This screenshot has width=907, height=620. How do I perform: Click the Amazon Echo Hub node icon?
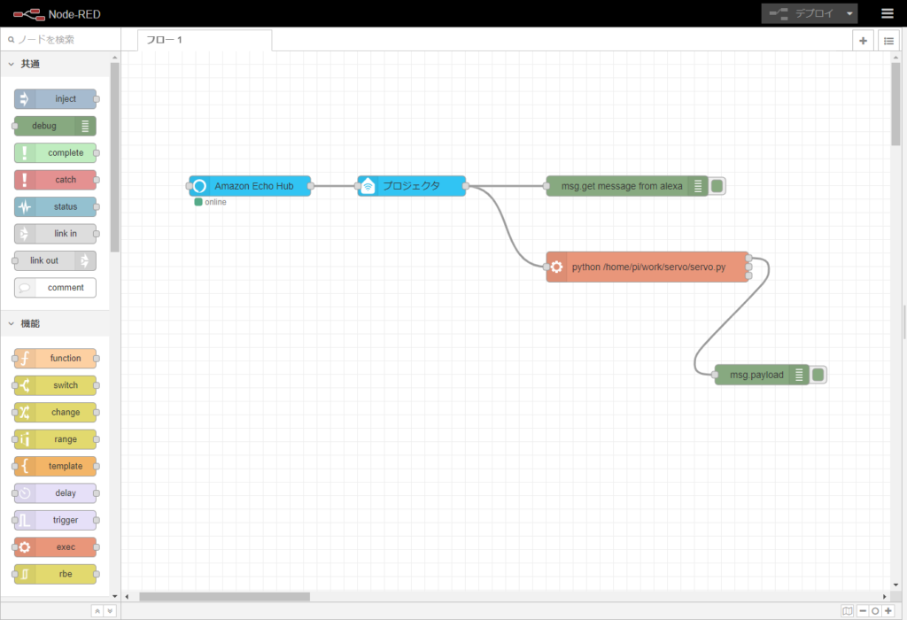[x=199, y=186]
